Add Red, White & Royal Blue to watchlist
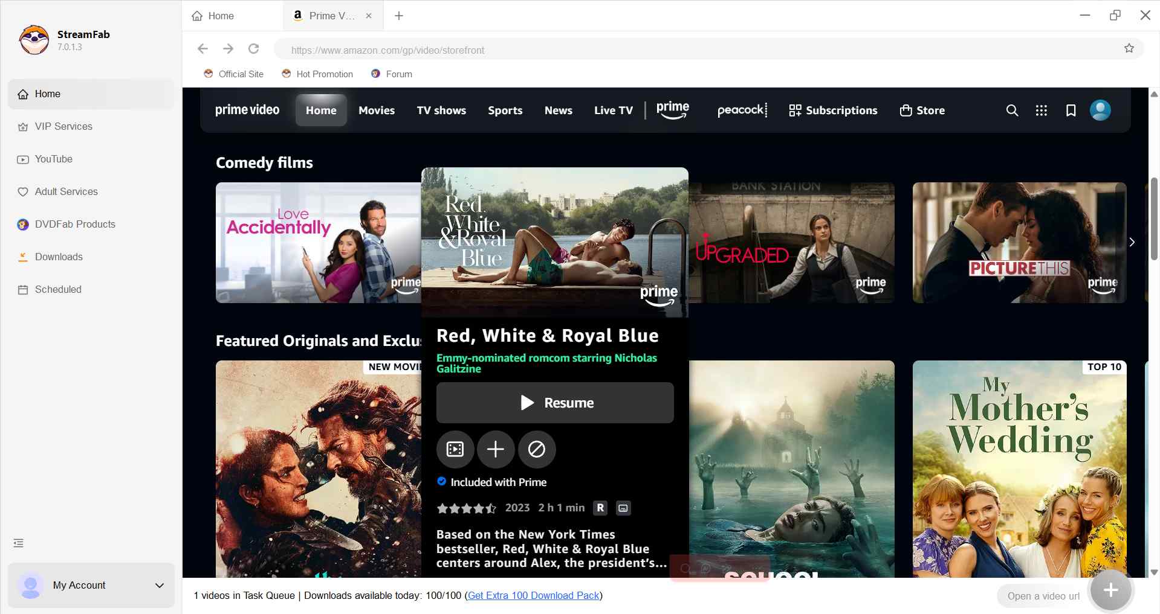The image size is (1160, 614). (x=496, y=449)
